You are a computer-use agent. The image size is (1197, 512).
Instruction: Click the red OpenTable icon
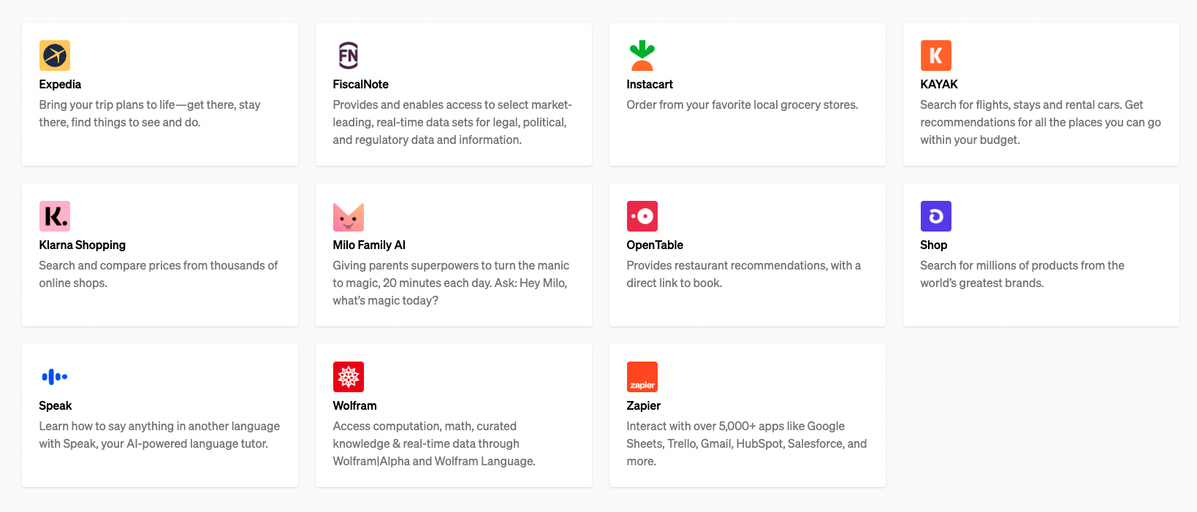click(x=642, y=216)
